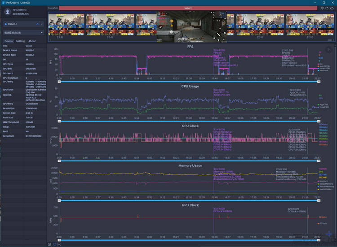Click the device link icon beside NX666J

click(x=37, y=24)
